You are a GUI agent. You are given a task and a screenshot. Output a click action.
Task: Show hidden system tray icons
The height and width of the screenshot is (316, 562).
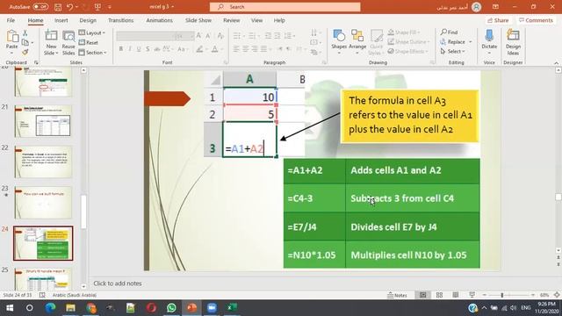coord(484,308)
